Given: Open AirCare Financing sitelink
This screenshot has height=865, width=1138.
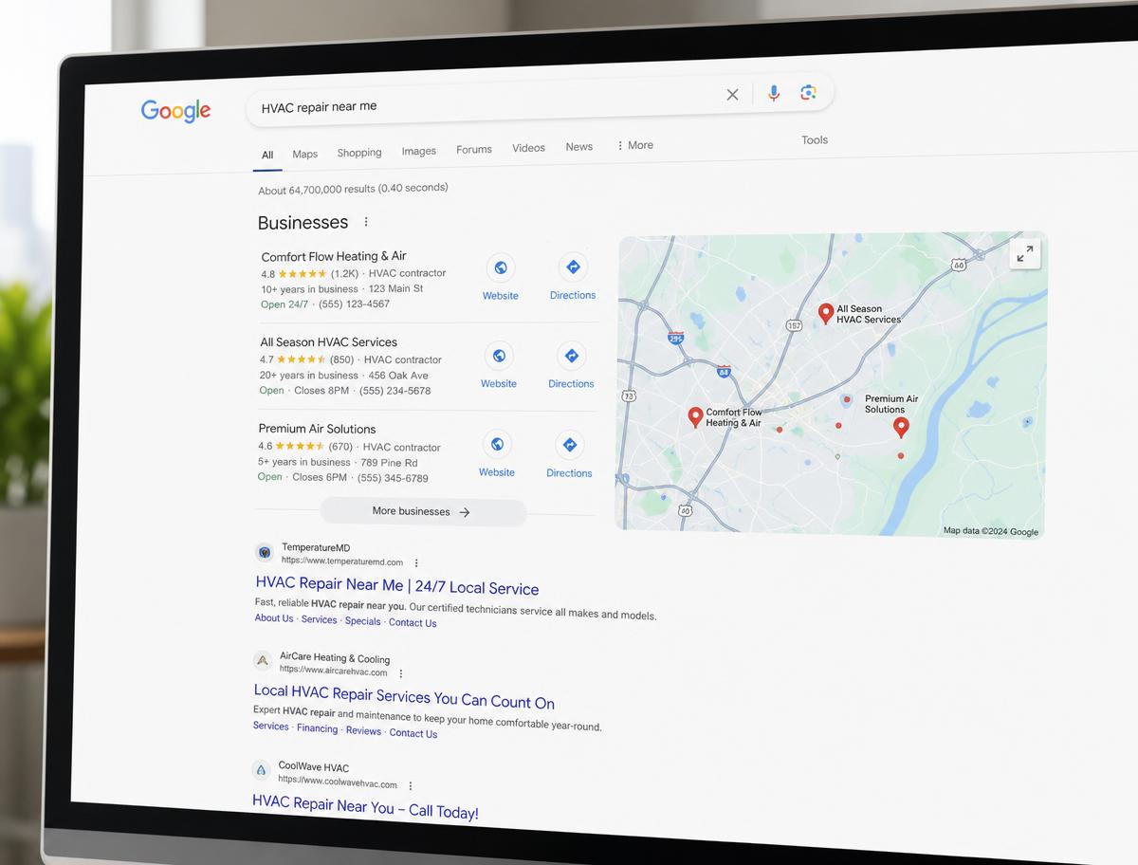Looking at the screenshot, I should coord(317,728).
